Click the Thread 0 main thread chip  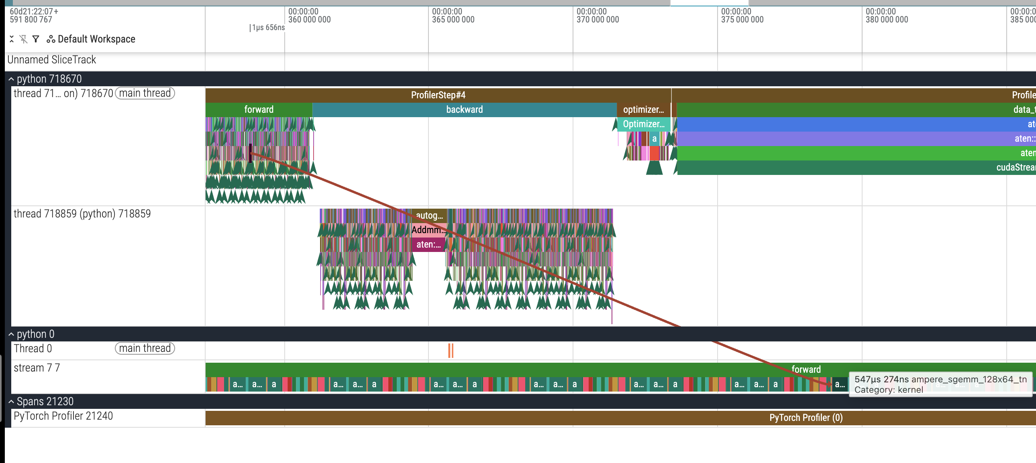pos(145,349)
